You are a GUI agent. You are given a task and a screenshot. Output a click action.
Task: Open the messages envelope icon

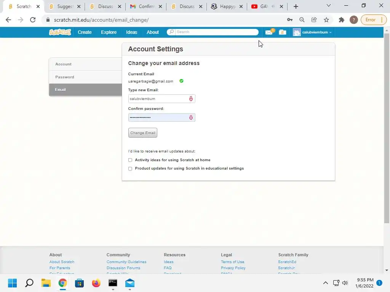pos(269,32)
